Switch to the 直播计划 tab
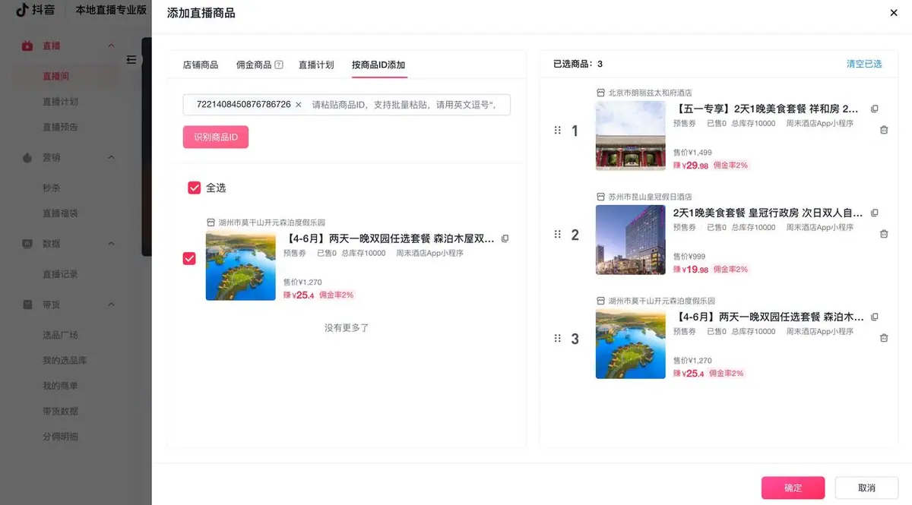Screen dimensions: 912x505 [316, 65]
